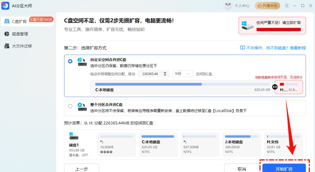Click the AI分区大师 app logo

[5, 6]
